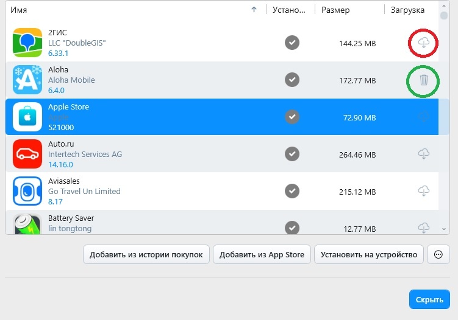Sort by Размер column header
Image resolution: width=458 pixels, height=320 pixels.
[335, 10]
